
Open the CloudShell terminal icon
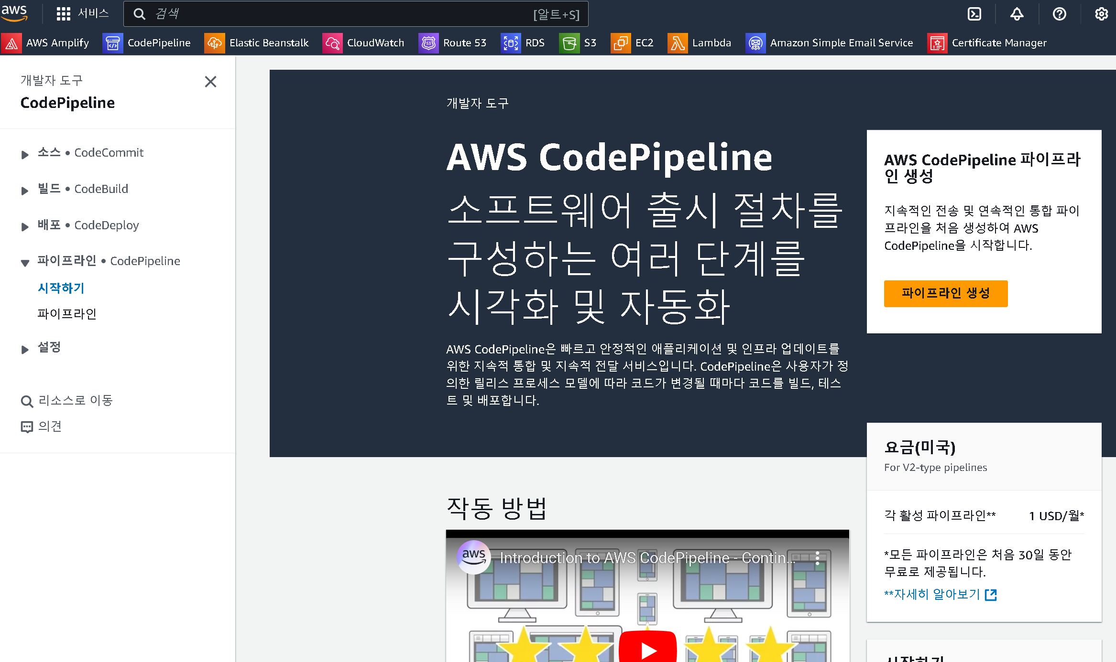(974, 14)
